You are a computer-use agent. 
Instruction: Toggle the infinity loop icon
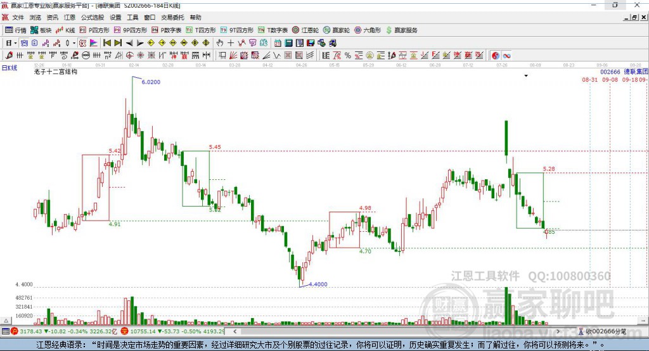point(506,56)
